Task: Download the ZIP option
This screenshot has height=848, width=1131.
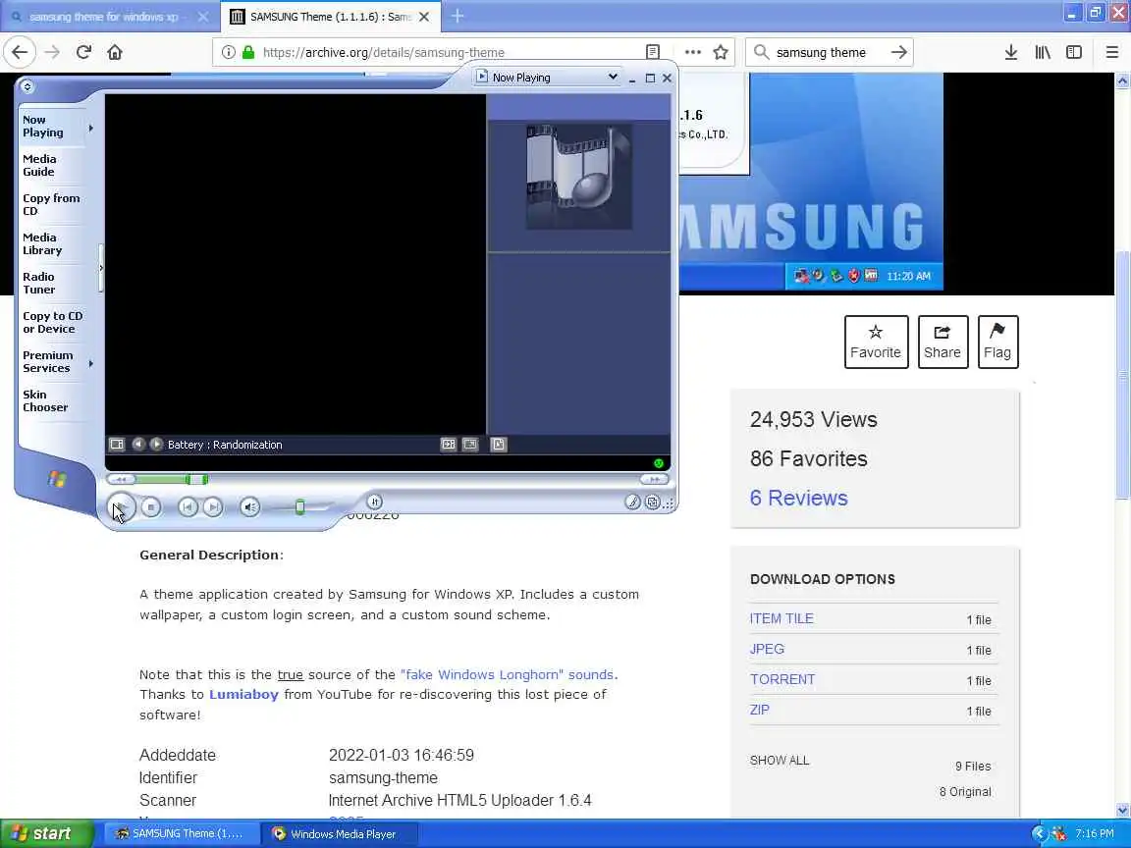Action: (760, 710)
